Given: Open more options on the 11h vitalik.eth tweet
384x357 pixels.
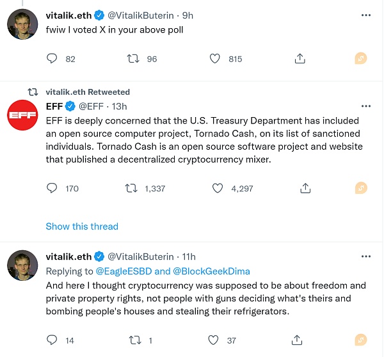Looking at the screenshot, I should coord(366,257).
